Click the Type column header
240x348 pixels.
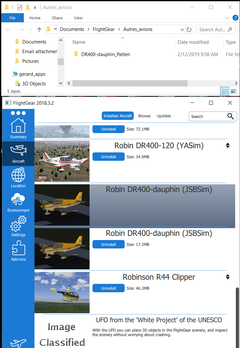231,42
